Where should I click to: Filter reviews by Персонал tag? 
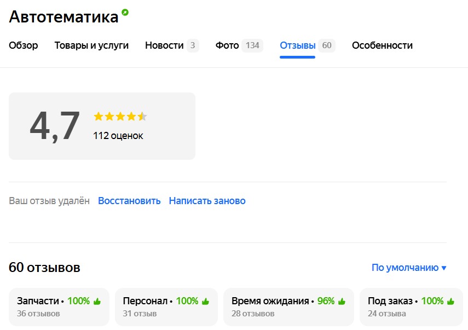point(166,307)
